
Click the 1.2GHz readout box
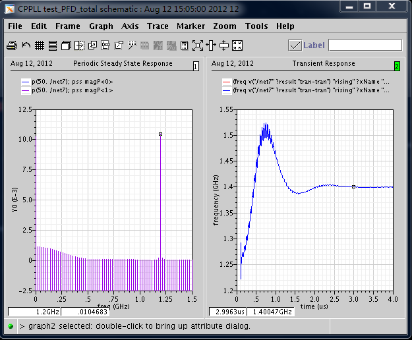coord(34,312)
